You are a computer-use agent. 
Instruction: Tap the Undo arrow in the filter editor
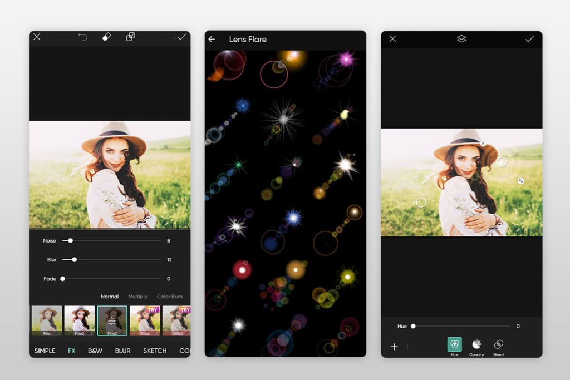[83, 36]
